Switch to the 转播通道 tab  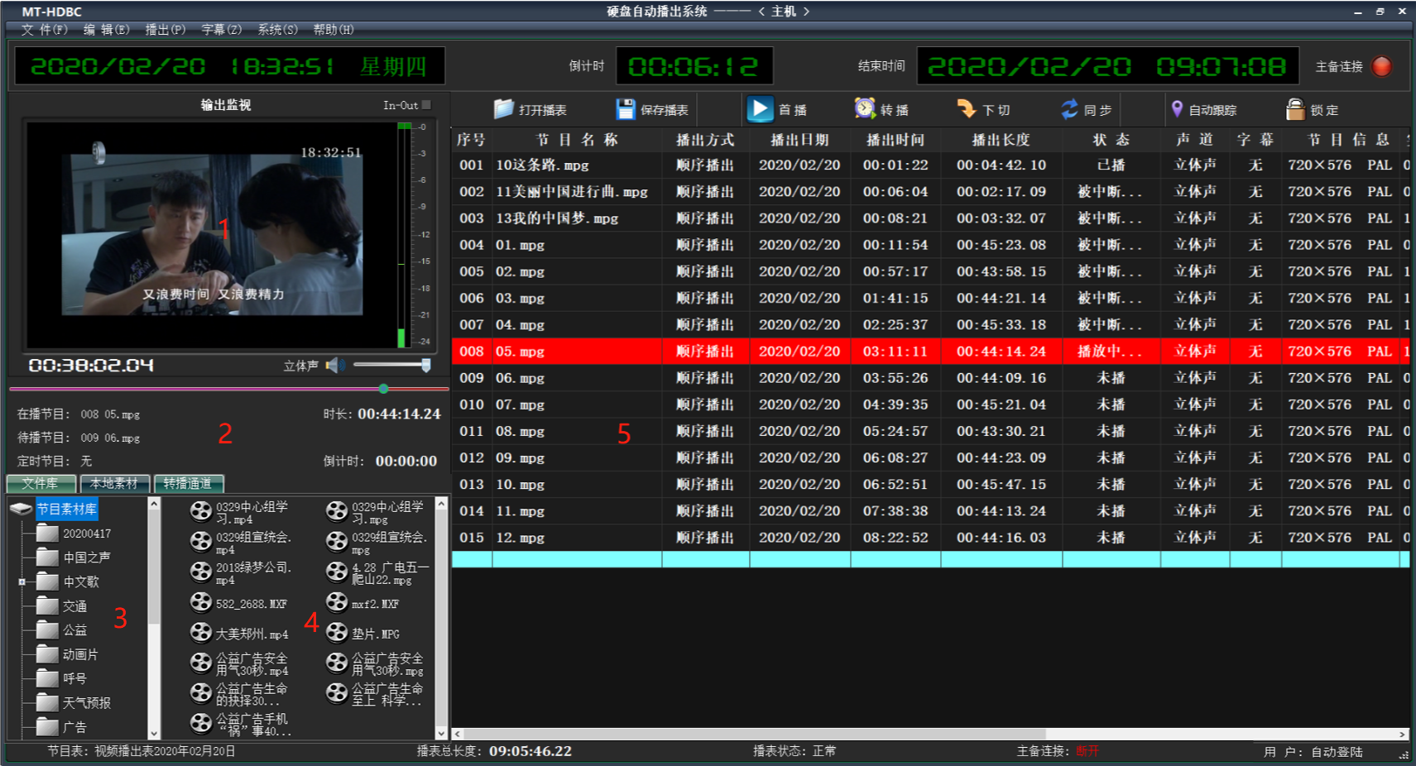point(188,483)
